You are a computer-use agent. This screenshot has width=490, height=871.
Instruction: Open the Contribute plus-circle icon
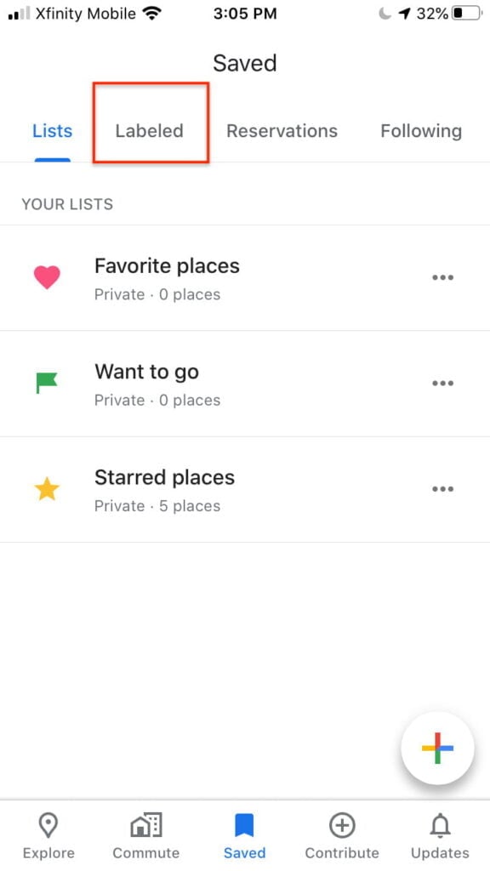[342, 825]
